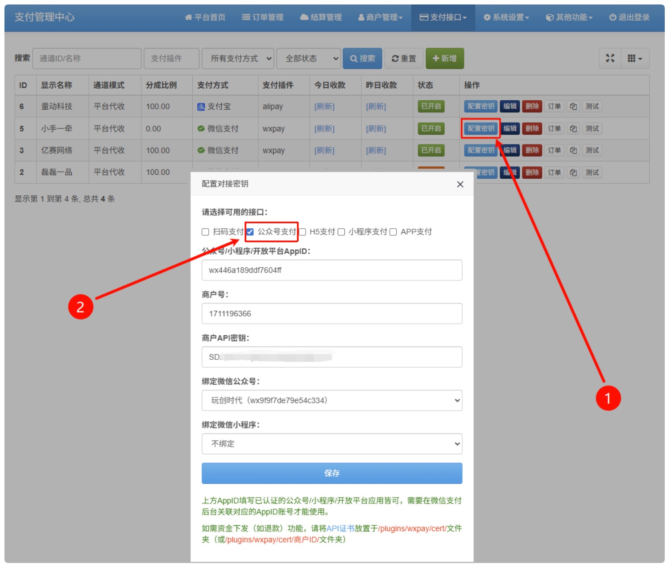The image size is (671, 568).
Task: Save the key configuration with 保存
Action: 331,473
